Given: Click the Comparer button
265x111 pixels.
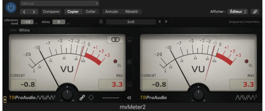Looking at the screenshot, I should pos(51,12).
